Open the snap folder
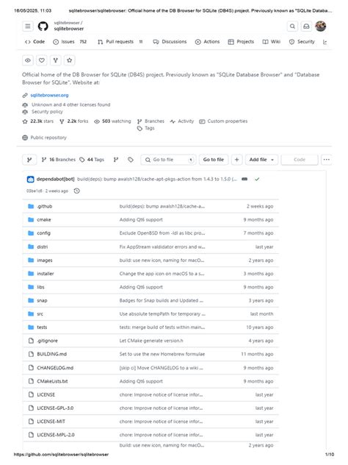The height and width of the screenshot is (465, 348). [x=42, y=301]
